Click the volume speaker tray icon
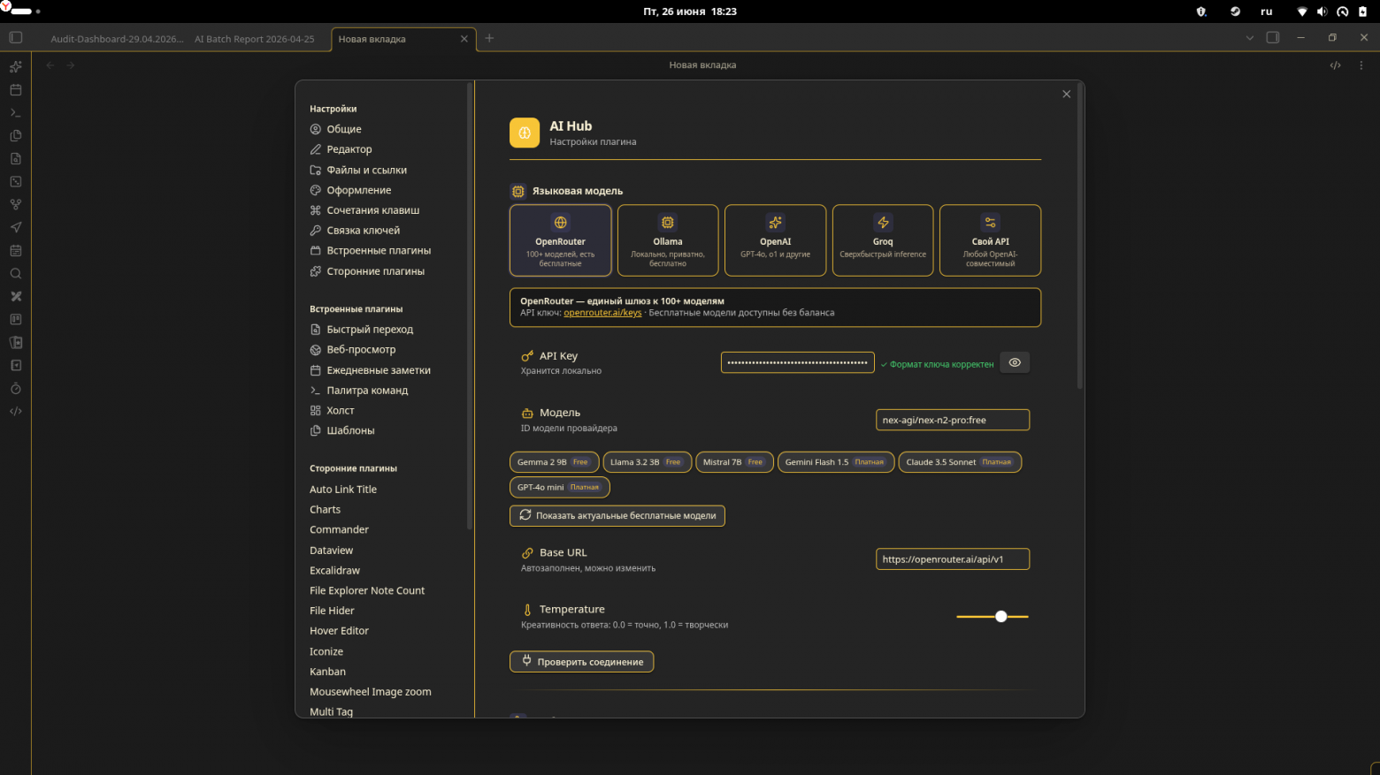This screenshot has width=1380, height=775. 1322,11
